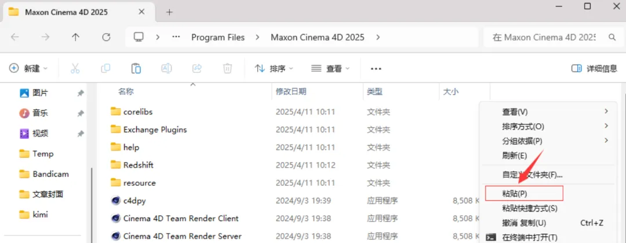Click the Rename icon in toolbar
Viewport: 626px width, 243px height.
point(166,68)
